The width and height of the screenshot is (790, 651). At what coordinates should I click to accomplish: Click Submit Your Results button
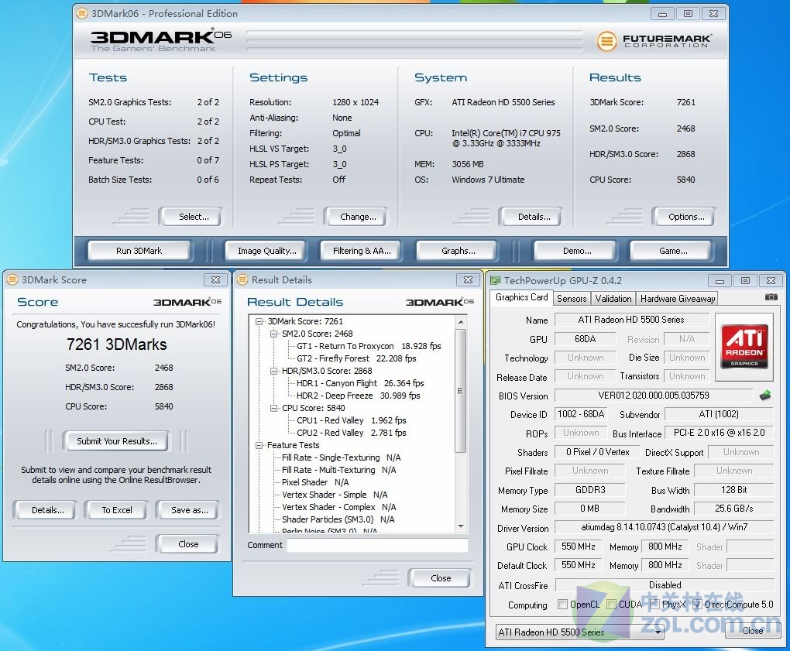click(116, 441)
